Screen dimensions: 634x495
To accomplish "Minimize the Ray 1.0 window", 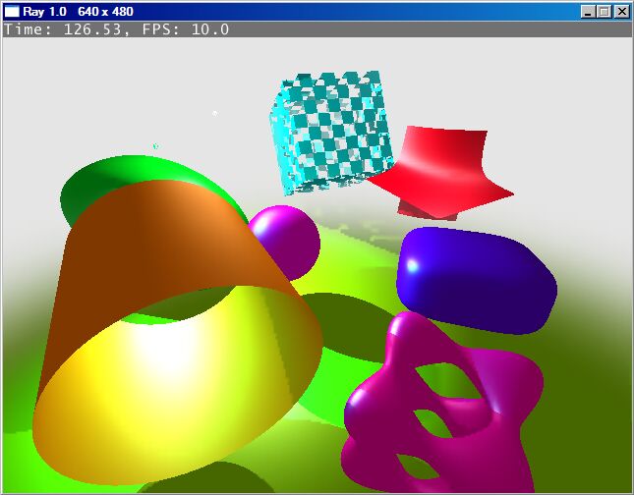I will (588, 12).
